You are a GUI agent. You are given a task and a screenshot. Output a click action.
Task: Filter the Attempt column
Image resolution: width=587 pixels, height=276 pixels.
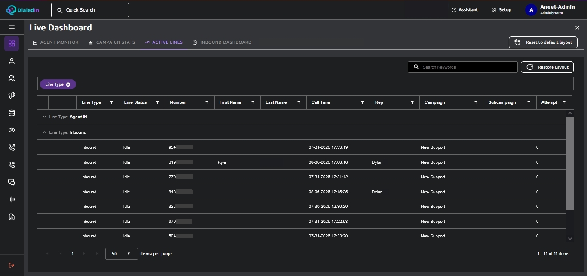(x=564, y=102)
